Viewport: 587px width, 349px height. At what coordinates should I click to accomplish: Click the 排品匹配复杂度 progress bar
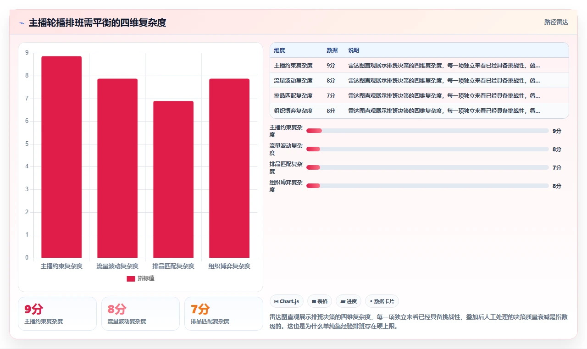pos(427,167)
